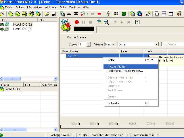Click the pause button in the task toolbar

click(84, 22)
